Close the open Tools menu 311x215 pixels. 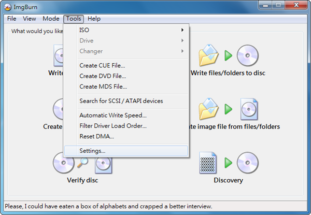pyautogui.click(x=74, y=19)
